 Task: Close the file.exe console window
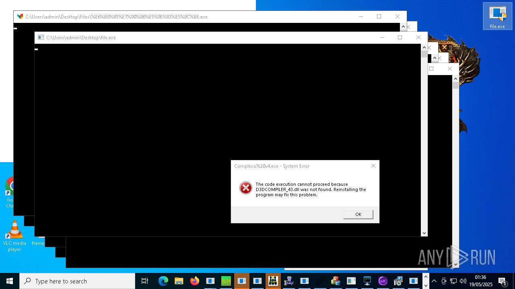(x=418, y=37)
